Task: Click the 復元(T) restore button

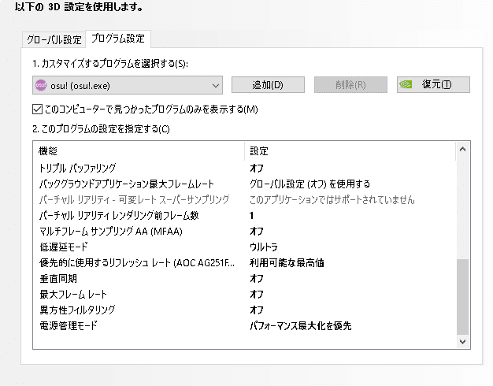Action: tap(433, 84)
